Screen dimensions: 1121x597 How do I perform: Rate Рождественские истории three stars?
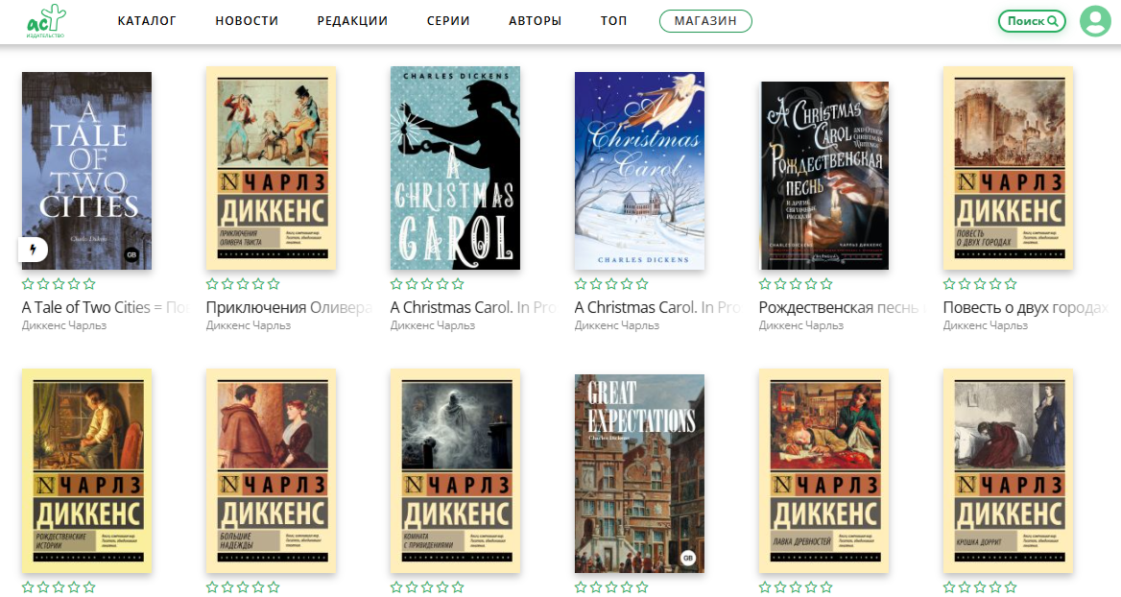[x=59, y=587]
